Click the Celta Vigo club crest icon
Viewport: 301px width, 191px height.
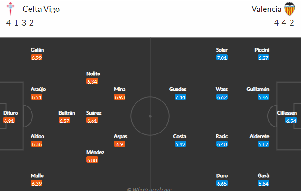tap(10, 9)
